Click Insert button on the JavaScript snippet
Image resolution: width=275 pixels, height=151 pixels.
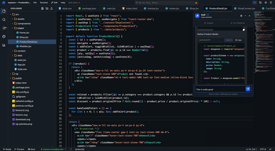(x=229, y=40)
